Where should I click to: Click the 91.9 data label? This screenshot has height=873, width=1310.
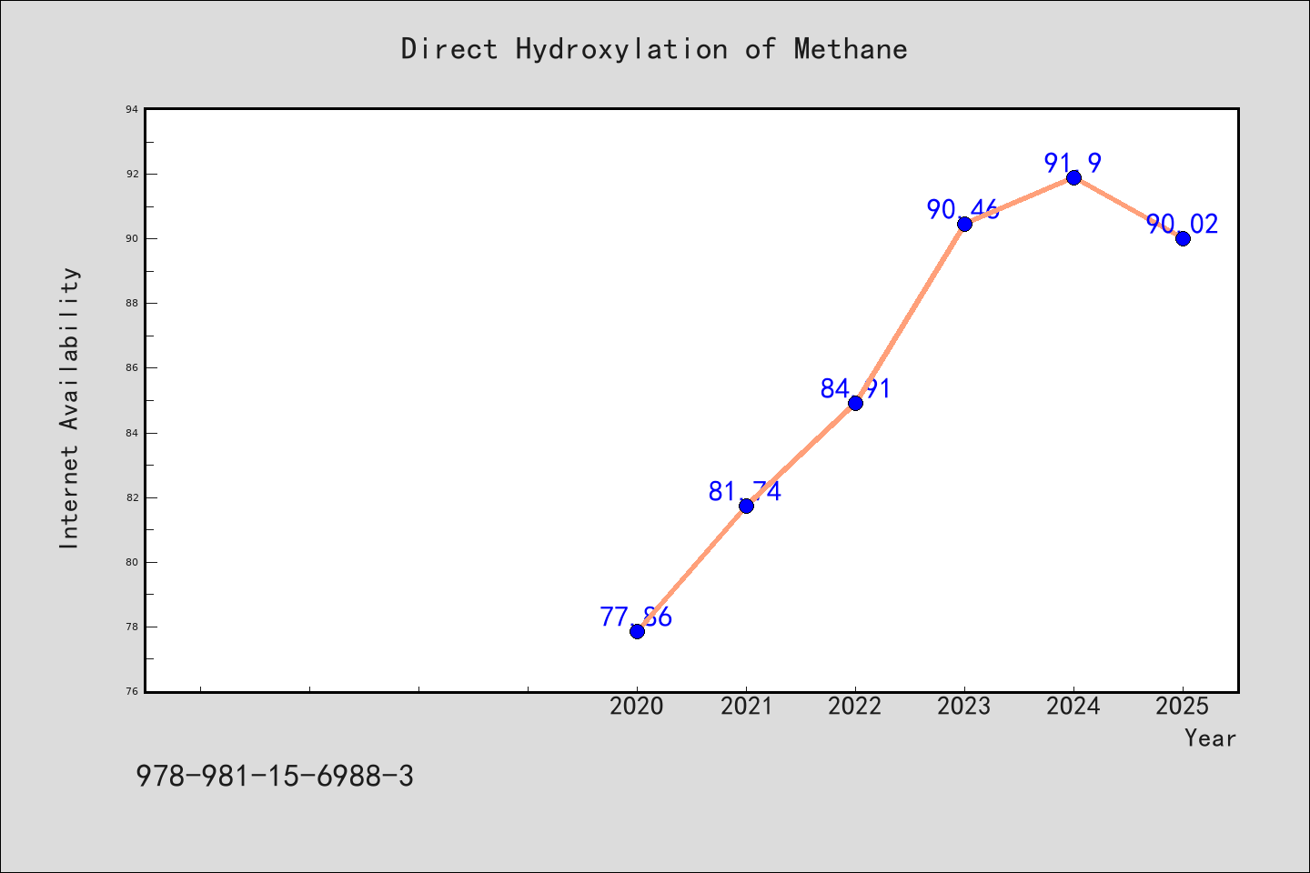(x=1073, y=164)
